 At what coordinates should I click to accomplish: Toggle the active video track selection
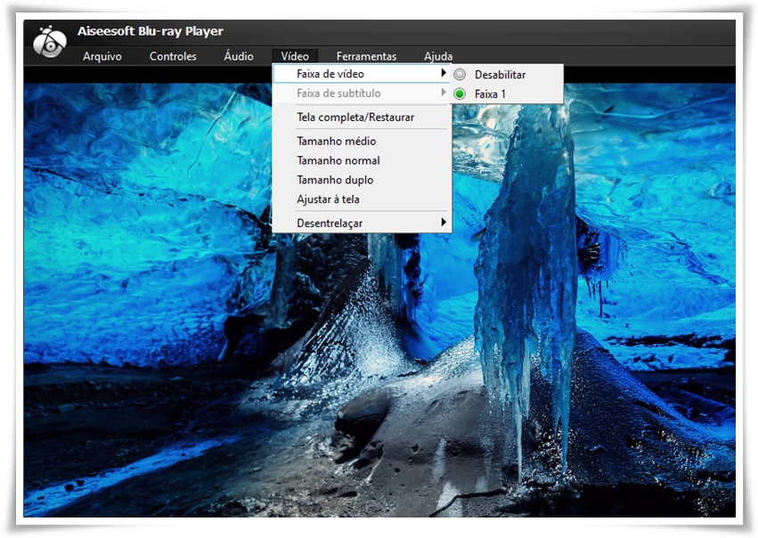[499, 93]
